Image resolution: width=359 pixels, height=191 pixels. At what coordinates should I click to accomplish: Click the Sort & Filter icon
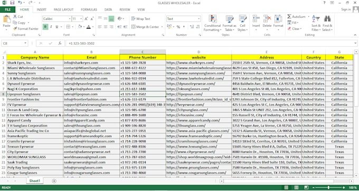(316, 19)
